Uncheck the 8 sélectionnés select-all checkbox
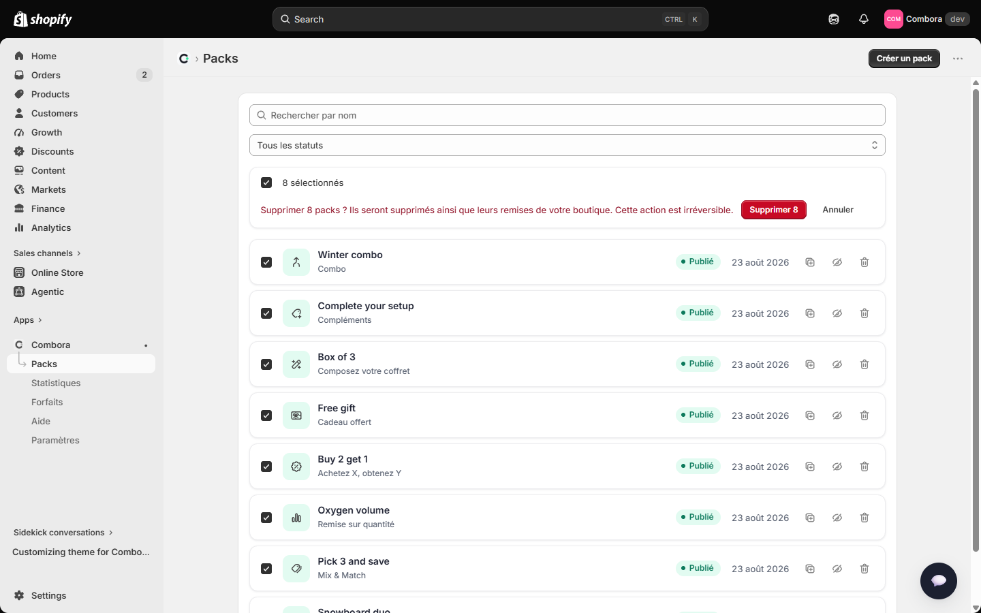This screenshot has width=981, height=613. pyautogui.click(x=266, y=183)
